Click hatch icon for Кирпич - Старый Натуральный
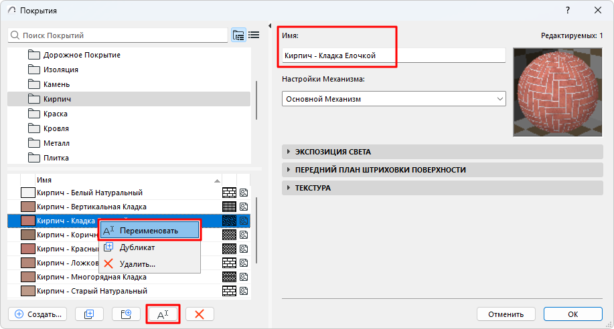614x329 pixels. 229,291
